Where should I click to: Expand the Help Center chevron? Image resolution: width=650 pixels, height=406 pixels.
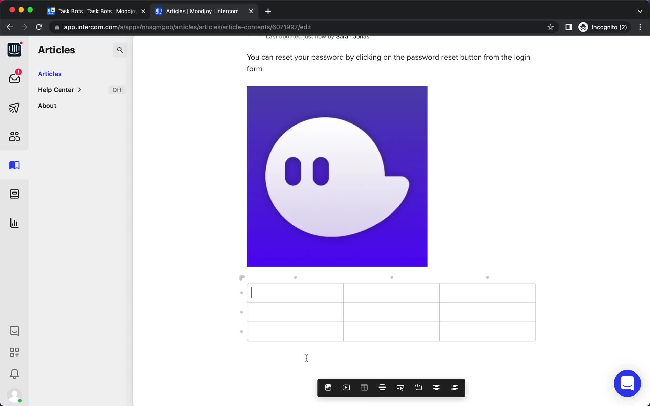pyautogui.click(x=79, y=90)
